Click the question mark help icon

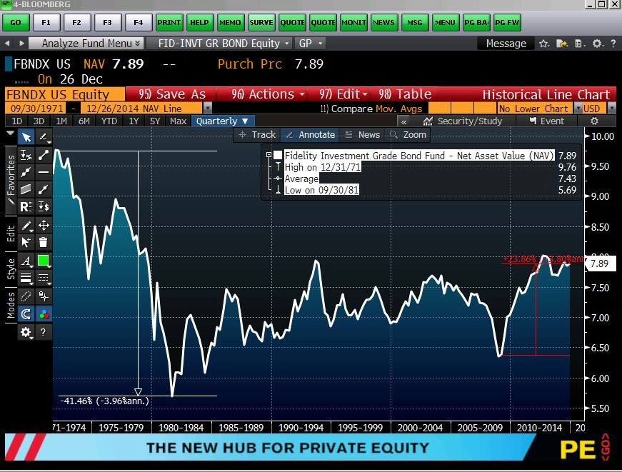tap(44, 332)
